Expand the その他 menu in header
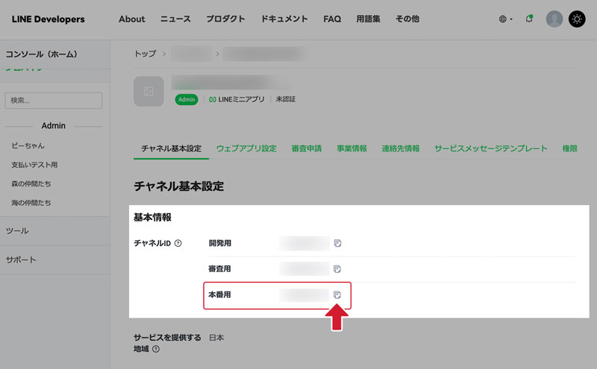This screenshot has height=369, width=597. 407,19
